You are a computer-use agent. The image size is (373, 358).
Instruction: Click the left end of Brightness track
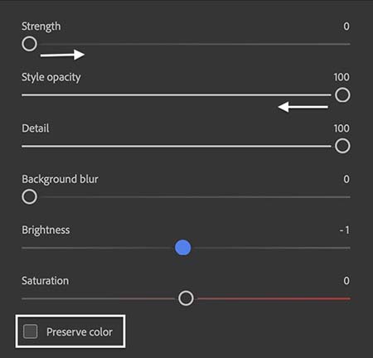[23, 248]
